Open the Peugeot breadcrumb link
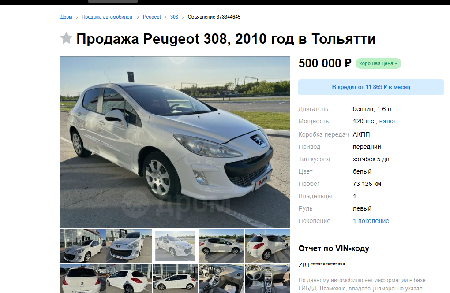Image resolution: width=450 pixels, height=293 pixels. pyautogui.click(x=152, y=17)
